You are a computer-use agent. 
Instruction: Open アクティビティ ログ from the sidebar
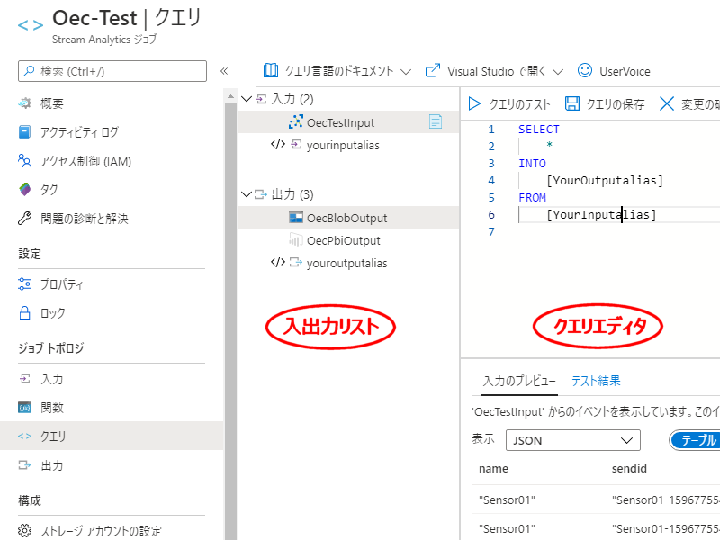[78, 132]
